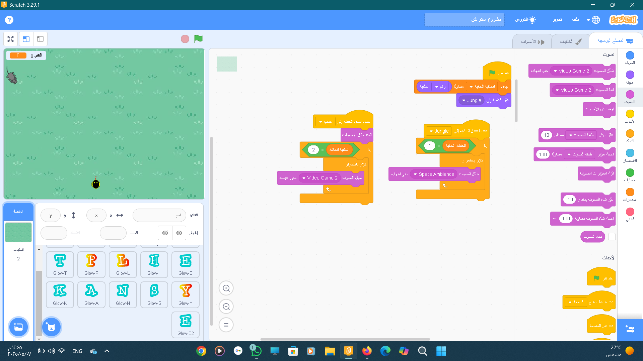
Task: Check the volume reporter checkbox
Action: [x=612, y=237]
